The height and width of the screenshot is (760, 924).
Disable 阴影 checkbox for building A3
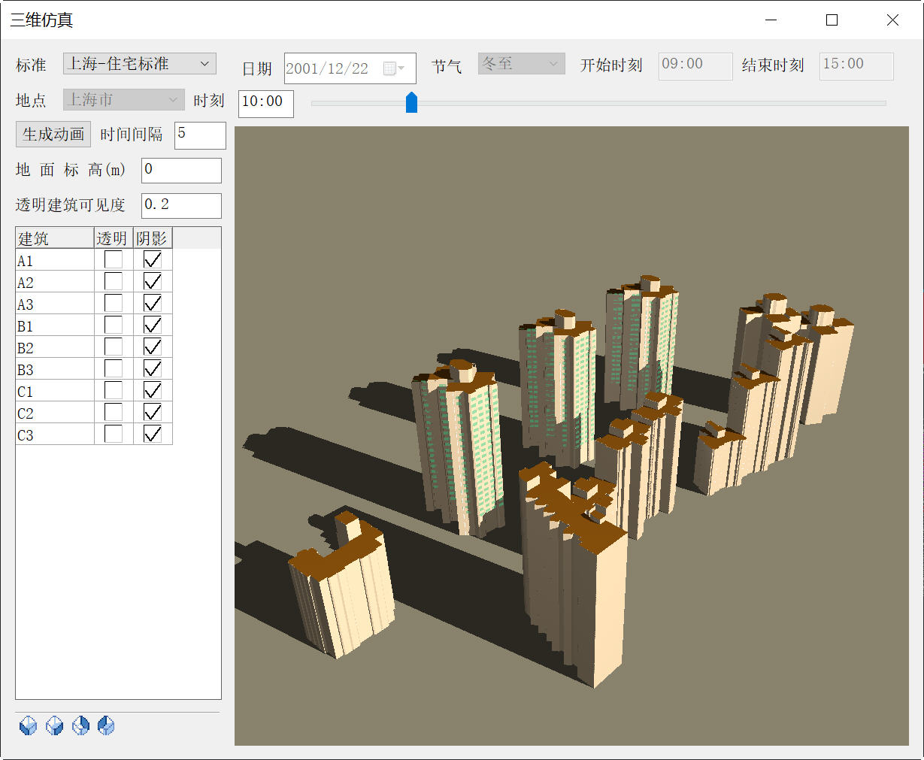click(153, 304)
